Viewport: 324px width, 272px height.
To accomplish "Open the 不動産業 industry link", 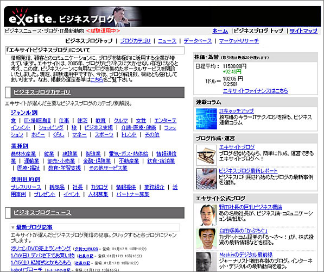I will [129, 161].
